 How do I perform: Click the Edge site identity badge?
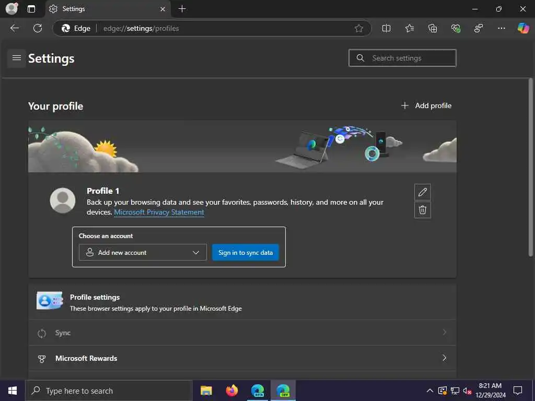(x=76, y=28)
